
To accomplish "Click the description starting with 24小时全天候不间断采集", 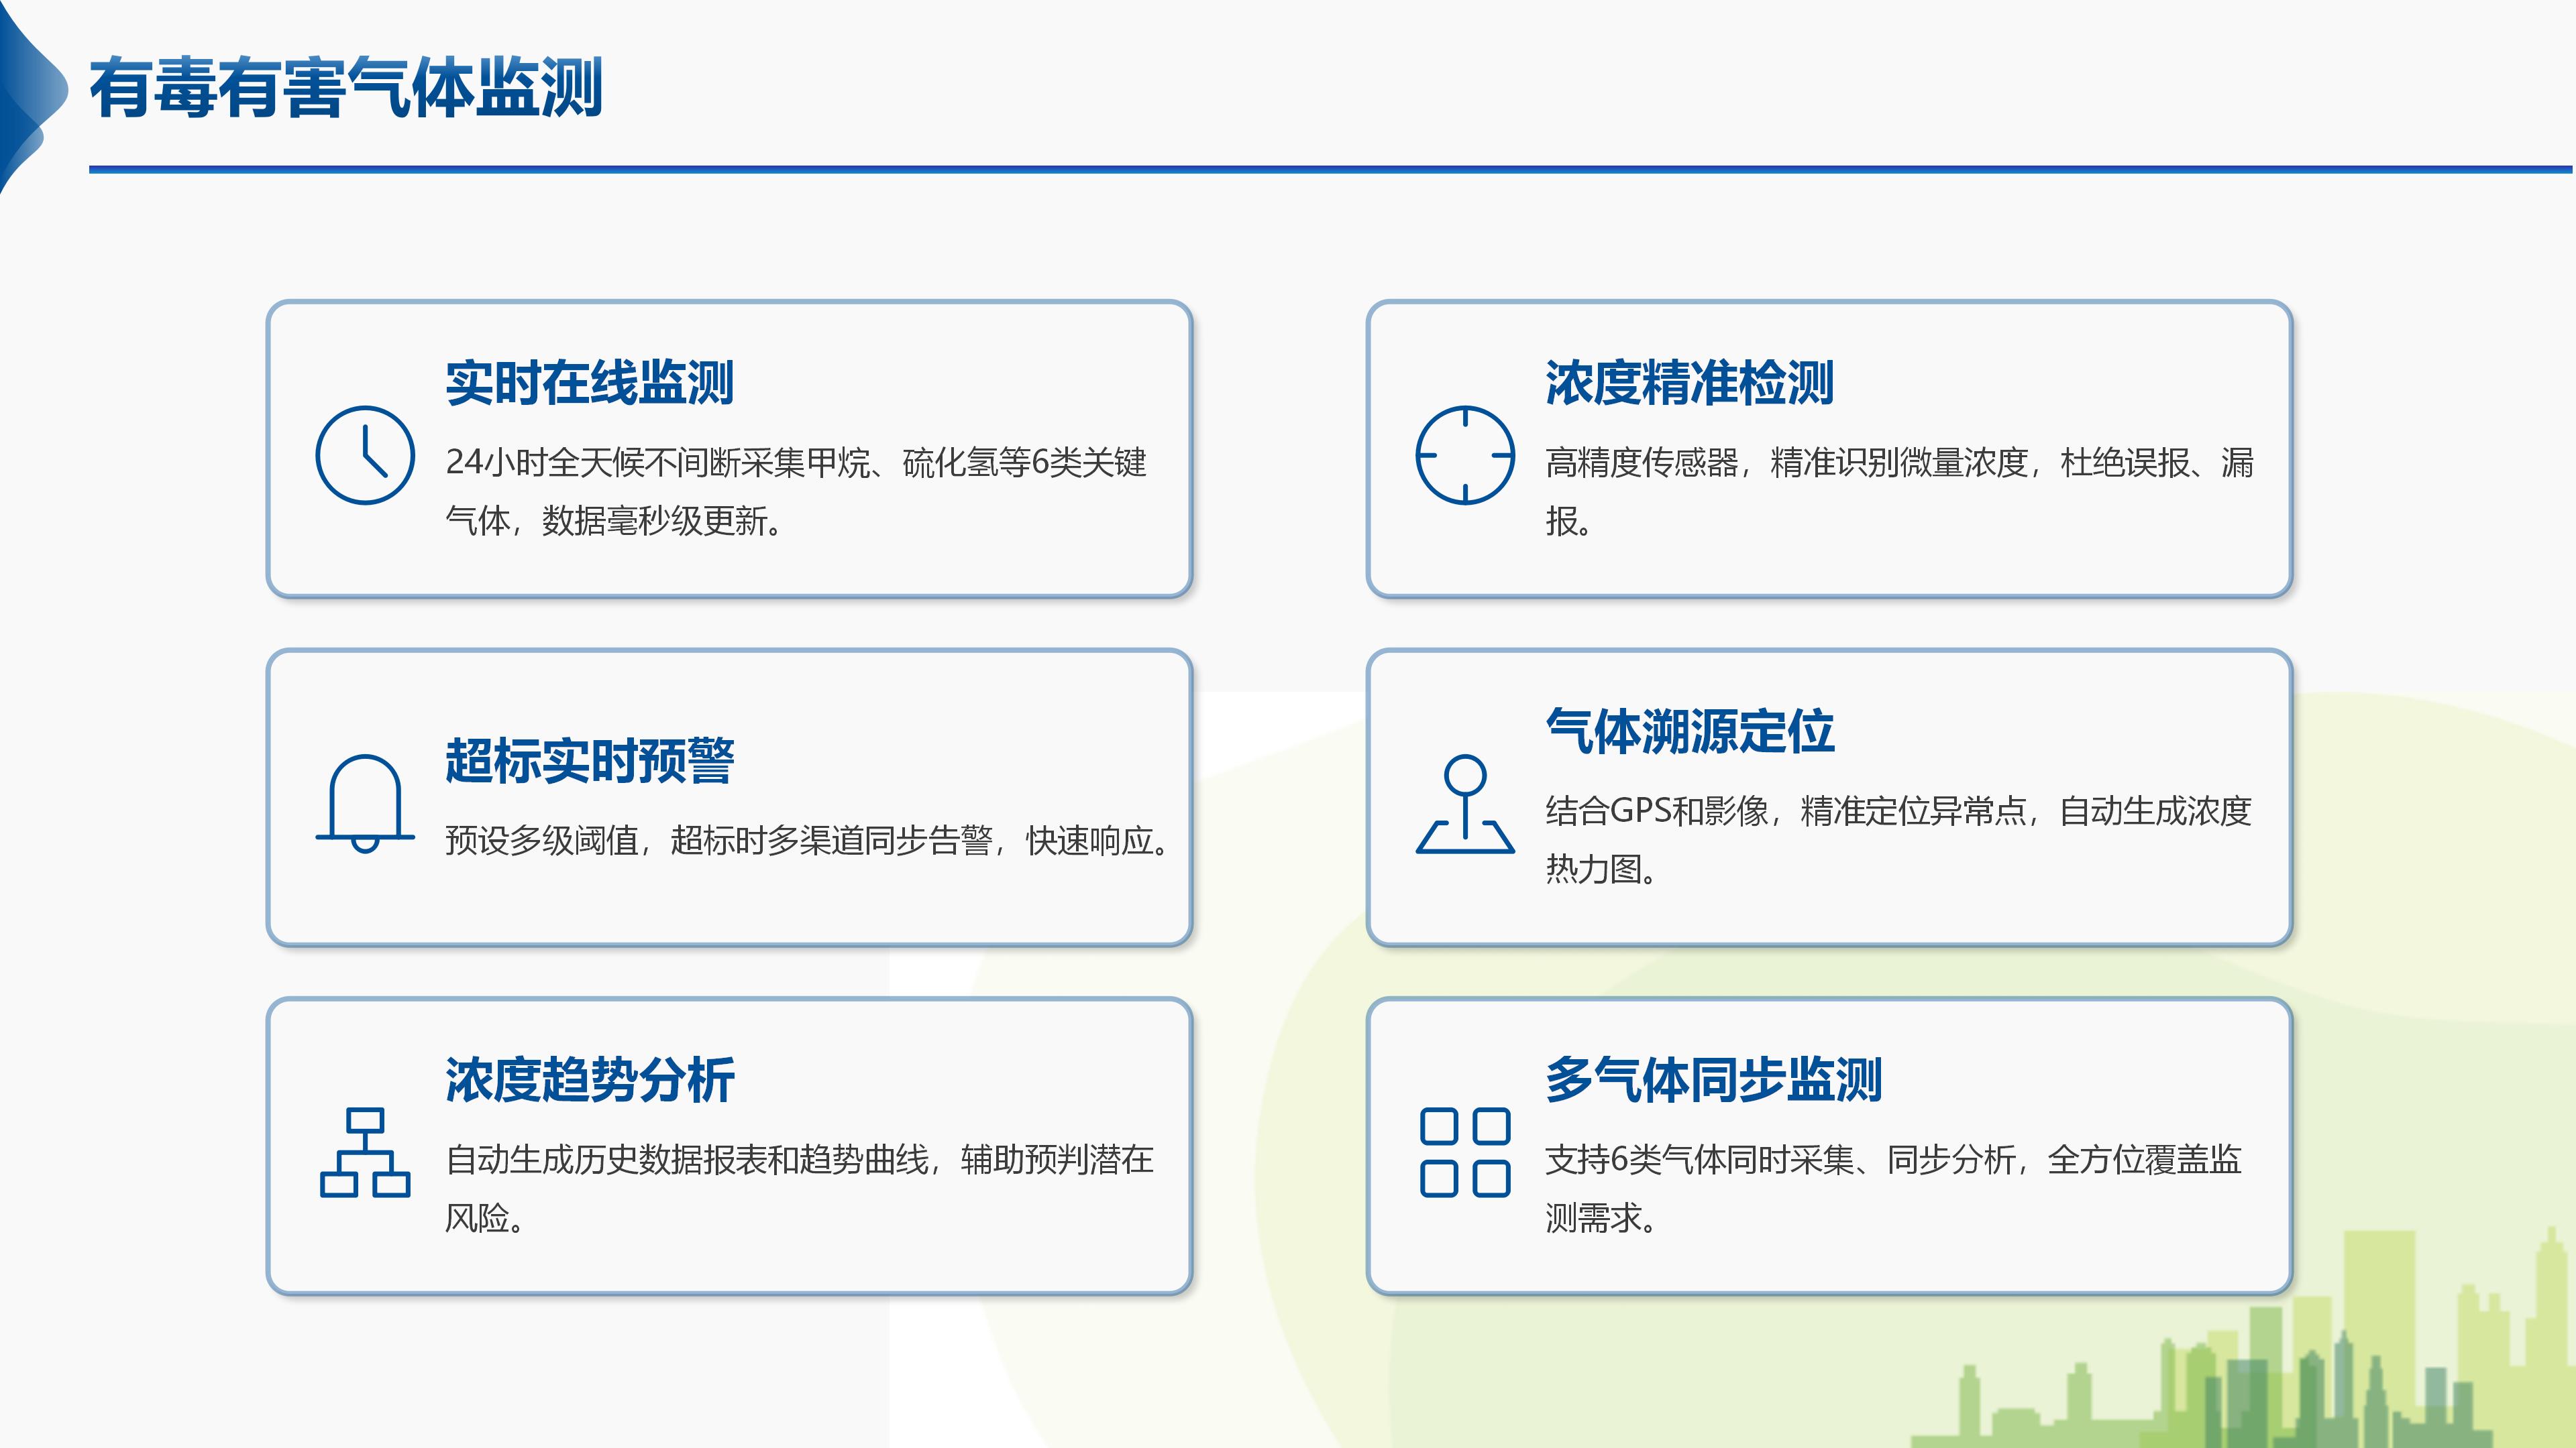I will tap(796, 491).
